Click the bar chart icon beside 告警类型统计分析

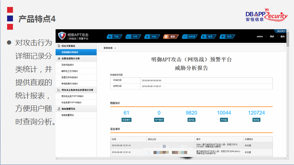(59, 58)
